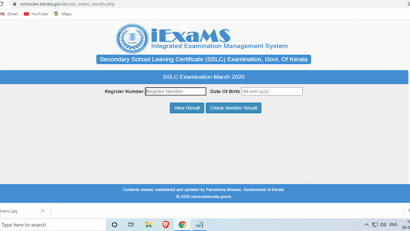Switch to Chrome in the taskbar

[x=182, y=225]
